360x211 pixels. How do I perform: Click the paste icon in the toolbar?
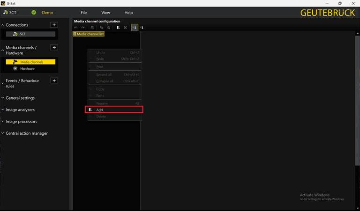[109, 28]
